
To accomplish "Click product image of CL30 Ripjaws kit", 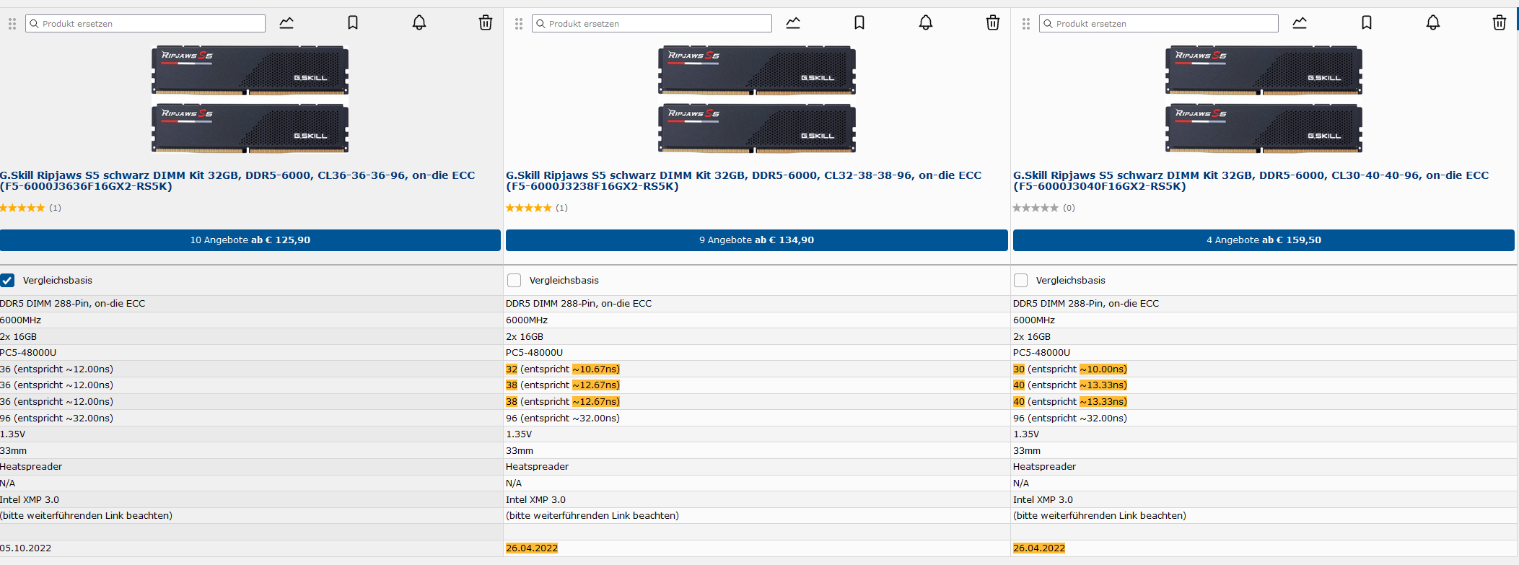I will coord(1264,100).
